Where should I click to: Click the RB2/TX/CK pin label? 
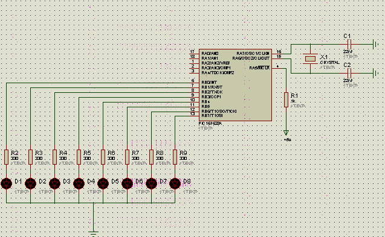(x=212, y=92)
